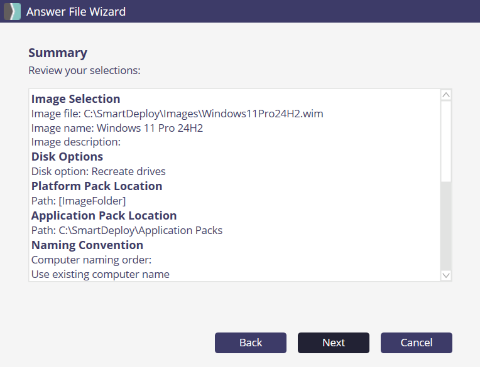Go back with the Back button
The image size is (480, 367).
click(x=251, y=343)
